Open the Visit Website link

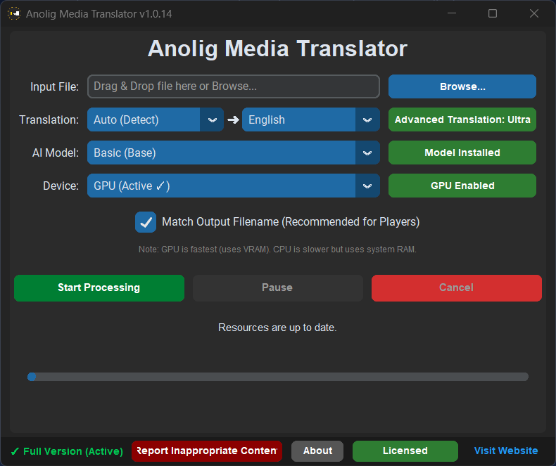[505, 451]
